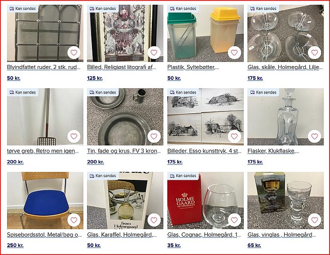Click the Tin, fade og krus title
Viewport: 330px width, 255px height.
[124, 151]
